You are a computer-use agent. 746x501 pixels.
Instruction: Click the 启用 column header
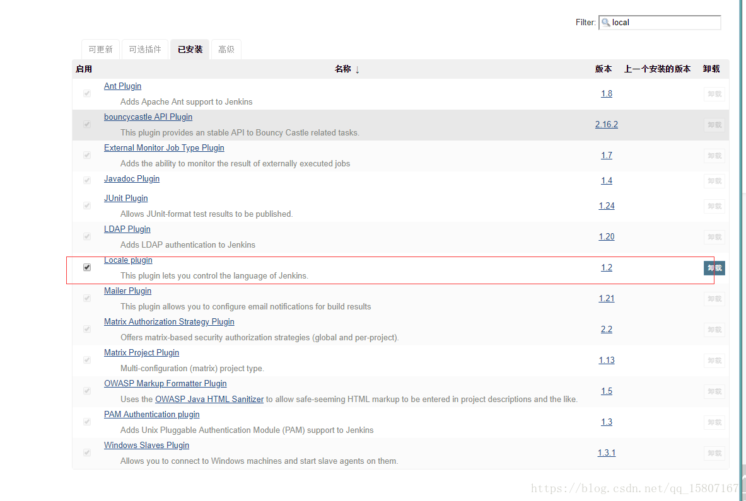(x=84, y=69)
